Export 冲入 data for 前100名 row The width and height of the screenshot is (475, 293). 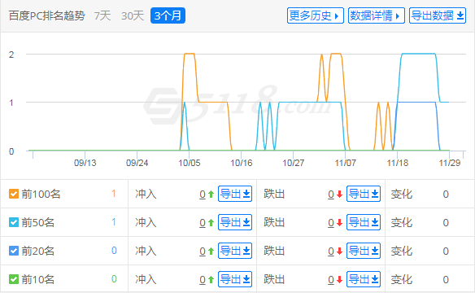coord(235,194)
